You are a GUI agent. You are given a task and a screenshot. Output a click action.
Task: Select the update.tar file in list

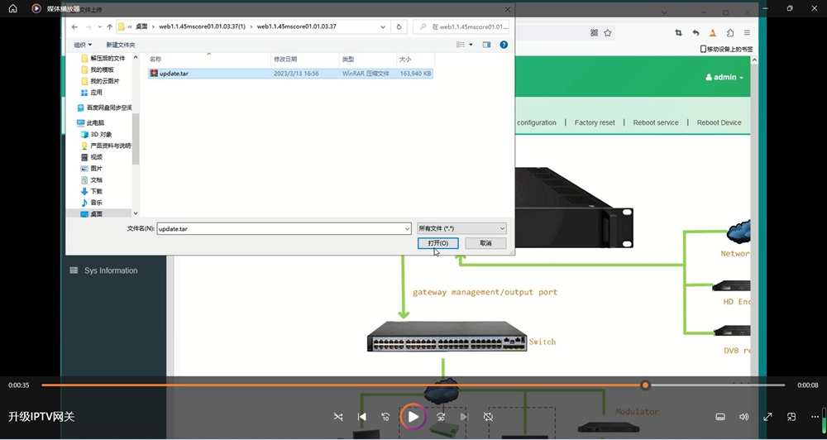click(x=290, y=74)
